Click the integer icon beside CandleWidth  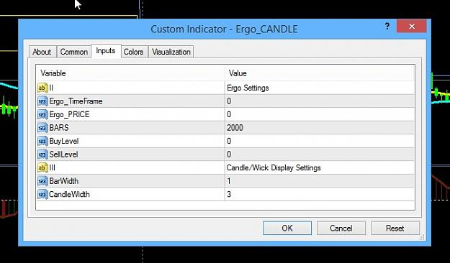point(42,194)
